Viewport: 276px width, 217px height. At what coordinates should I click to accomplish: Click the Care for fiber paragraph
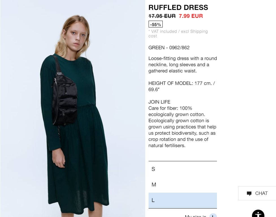[x=182, y=127]
